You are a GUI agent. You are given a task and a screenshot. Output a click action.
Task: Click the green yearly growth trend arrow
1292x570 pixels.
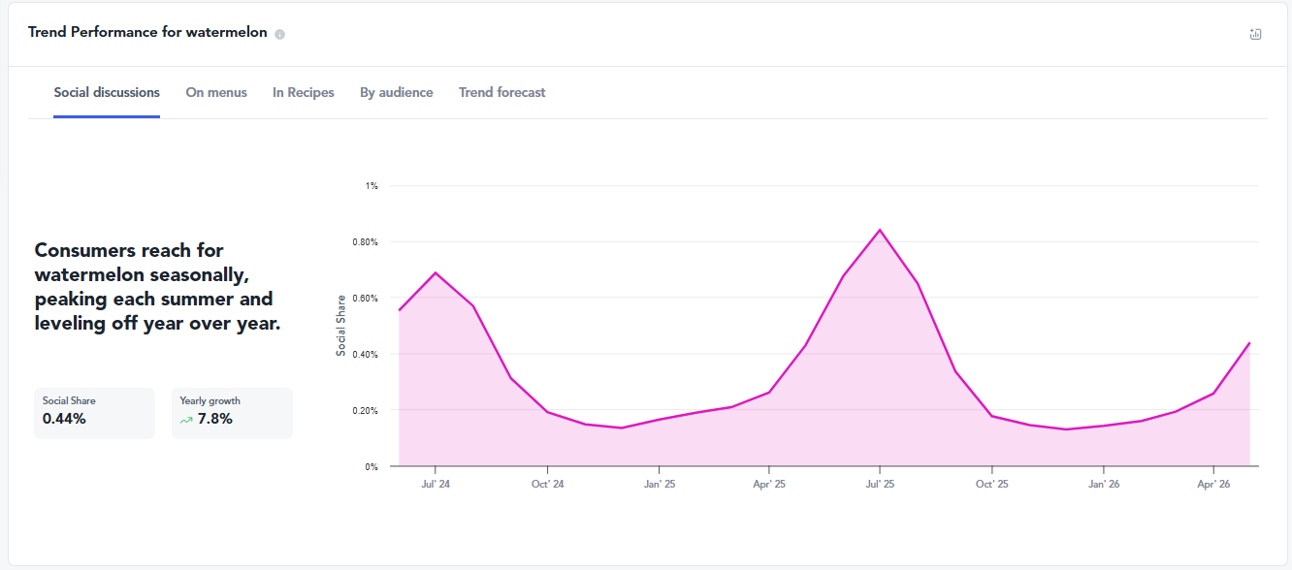[186, 420]
